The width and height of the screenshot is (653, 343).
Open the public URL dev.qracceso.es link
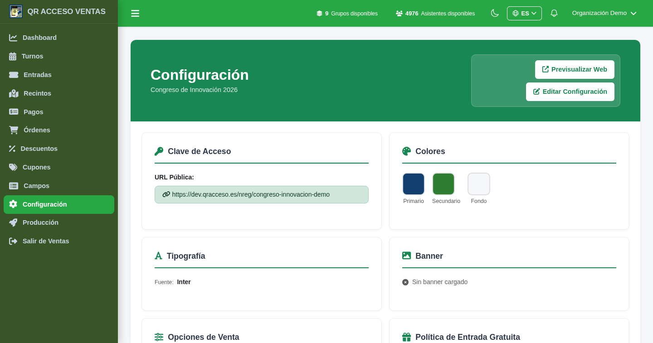[251, 194]
